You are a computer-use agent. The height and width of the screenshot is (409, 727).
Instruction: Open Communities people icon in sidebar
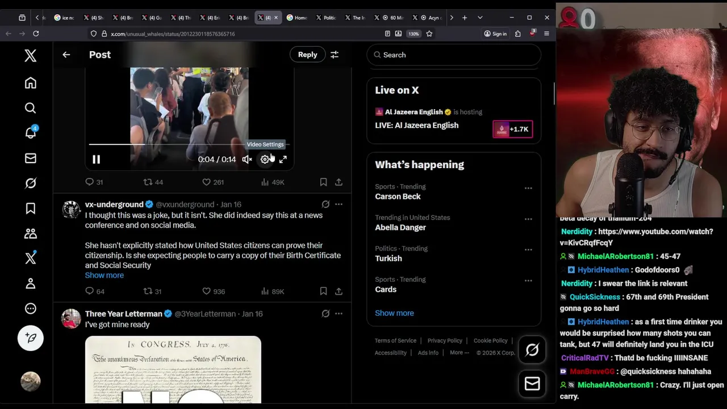click(x=31, y=233)
